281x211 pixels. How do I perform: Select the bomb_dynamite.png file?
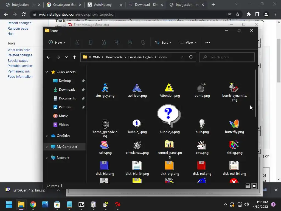pos(234,92)
